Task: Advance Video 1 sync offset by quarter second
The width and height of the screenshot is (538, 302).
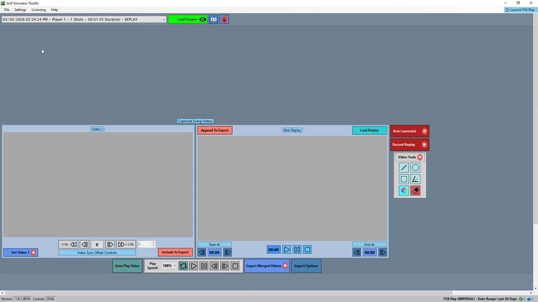Action: pyautogui.click(x=126, y=245)
